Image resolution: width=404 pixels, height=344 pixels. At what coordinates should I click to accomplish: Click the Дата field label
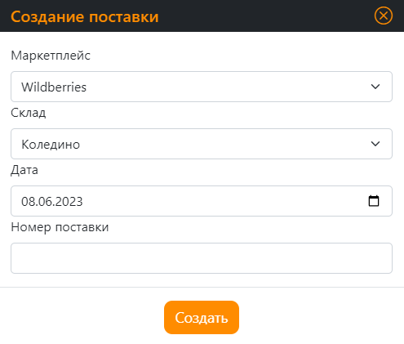[x=24, y=170]
